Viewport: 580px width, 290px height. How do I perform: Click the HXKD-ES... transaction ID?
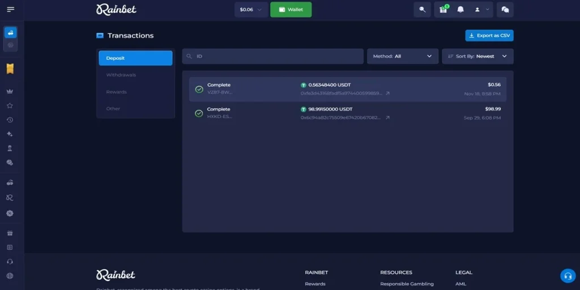click(220, 117)
